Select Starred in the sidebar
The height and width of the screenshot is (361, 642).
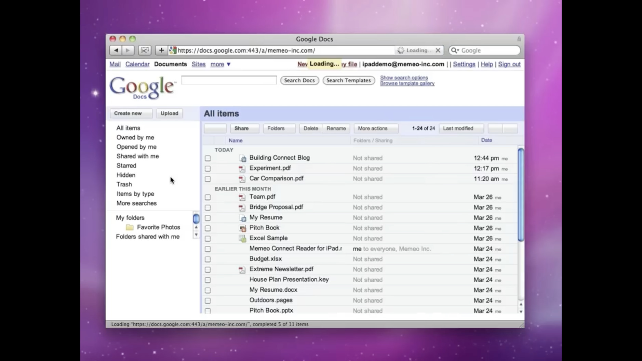pyautogui.click(x=126, y=165)
